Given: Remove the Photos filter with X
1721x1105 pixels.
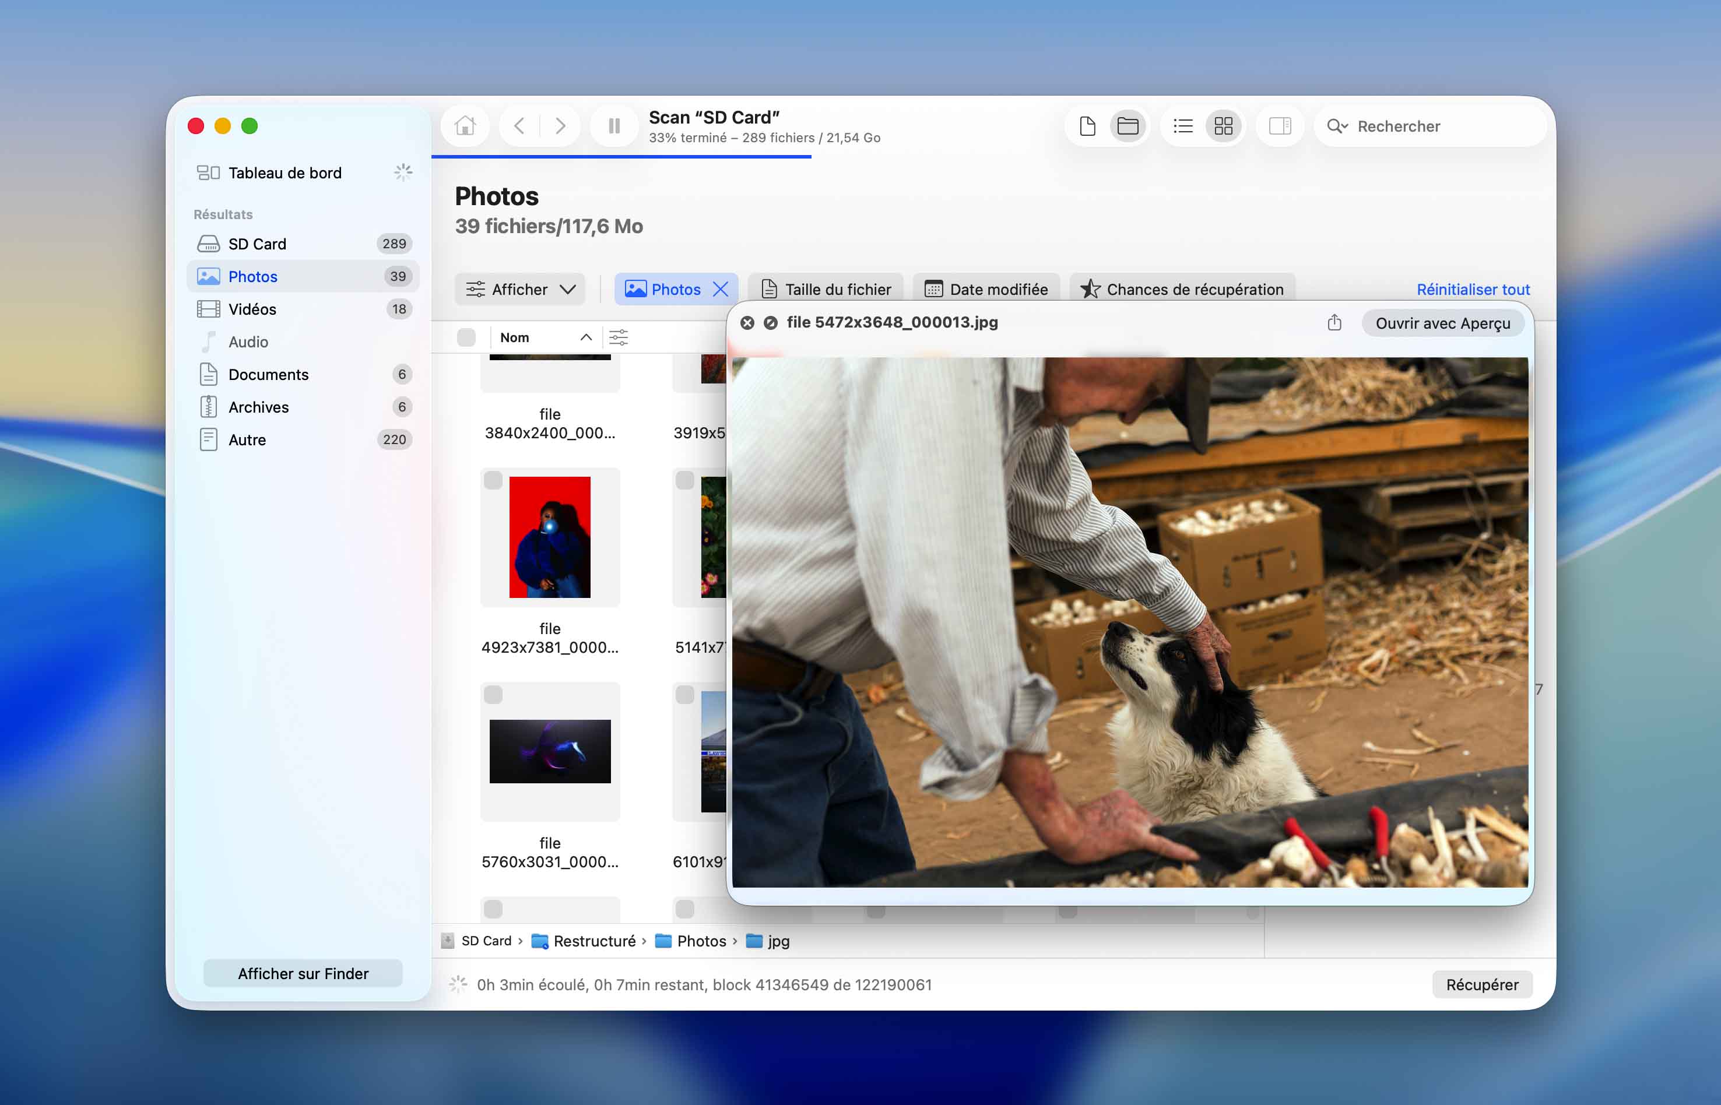Looking at the screenshot, I should tap(721, 289).
